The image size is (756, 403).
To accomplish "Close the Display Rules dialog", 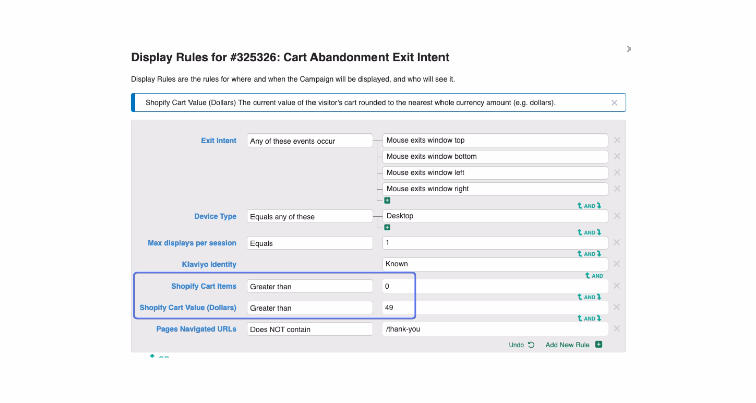I will [629, 49].
